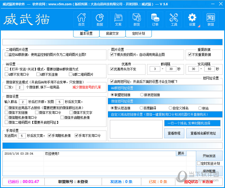This screenshot has height=188, width=225.
Task: Click 输入群名 seconds delay field
Action: (x=23, y=102)
